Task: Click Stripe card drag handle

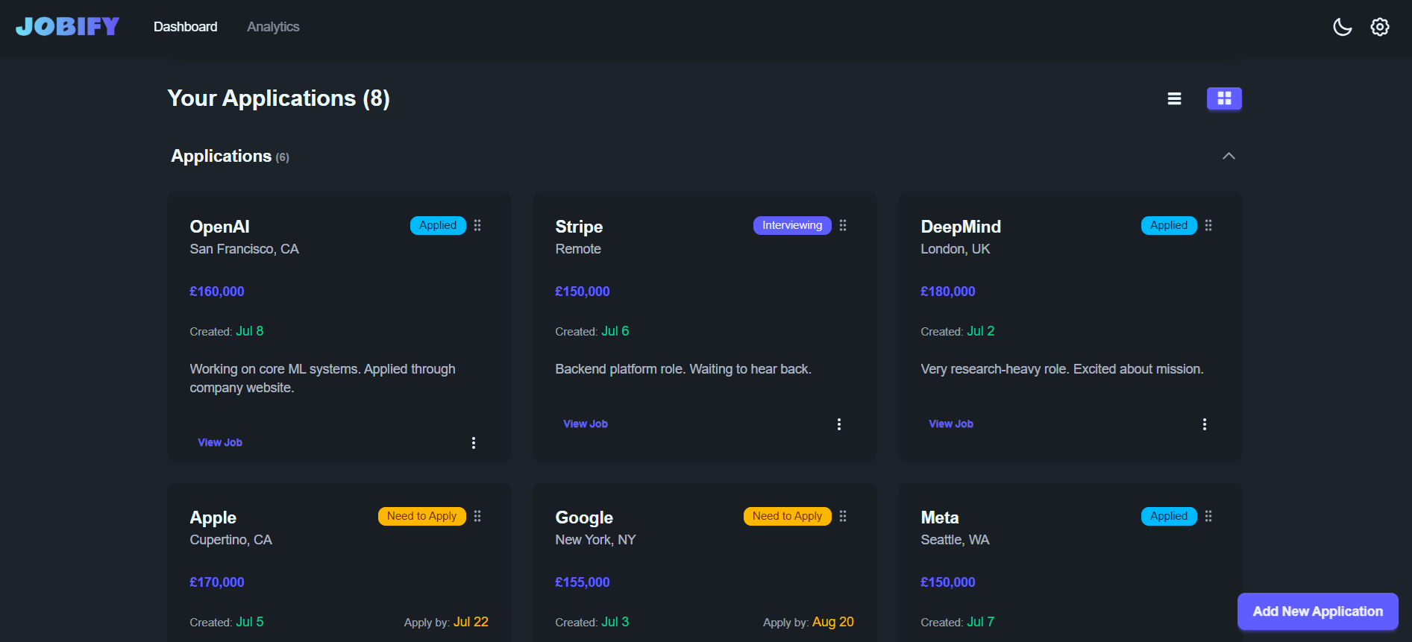Action: (x=843, y=225)
